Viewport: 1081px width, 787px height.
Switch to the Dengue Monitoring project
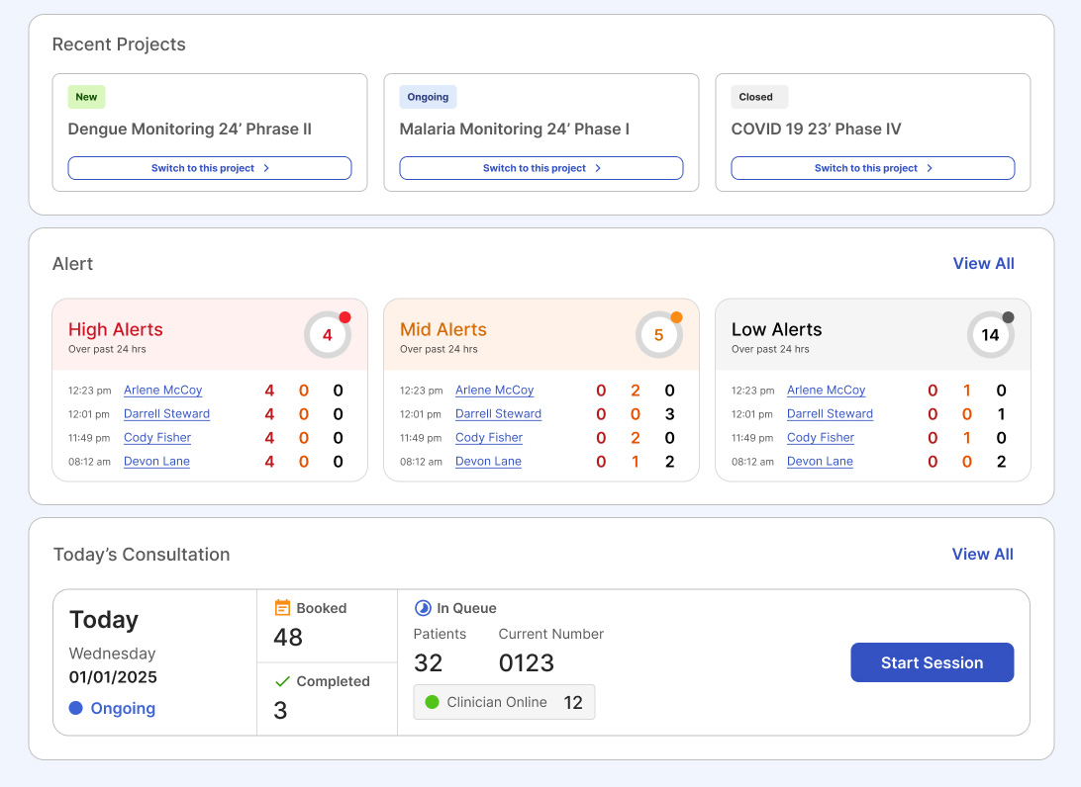(x=210, y=168)
